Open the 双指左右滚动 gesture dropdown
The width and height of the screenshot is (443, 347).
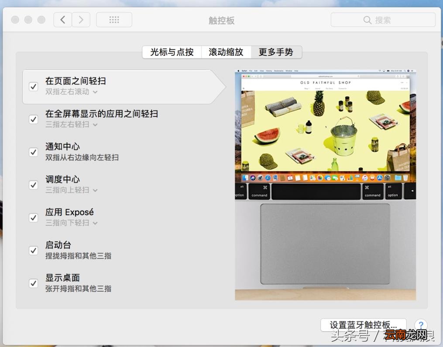(x=72, y=92)
